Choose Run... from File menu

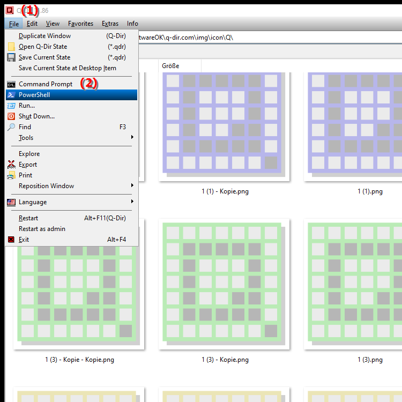tap(71, 106)
